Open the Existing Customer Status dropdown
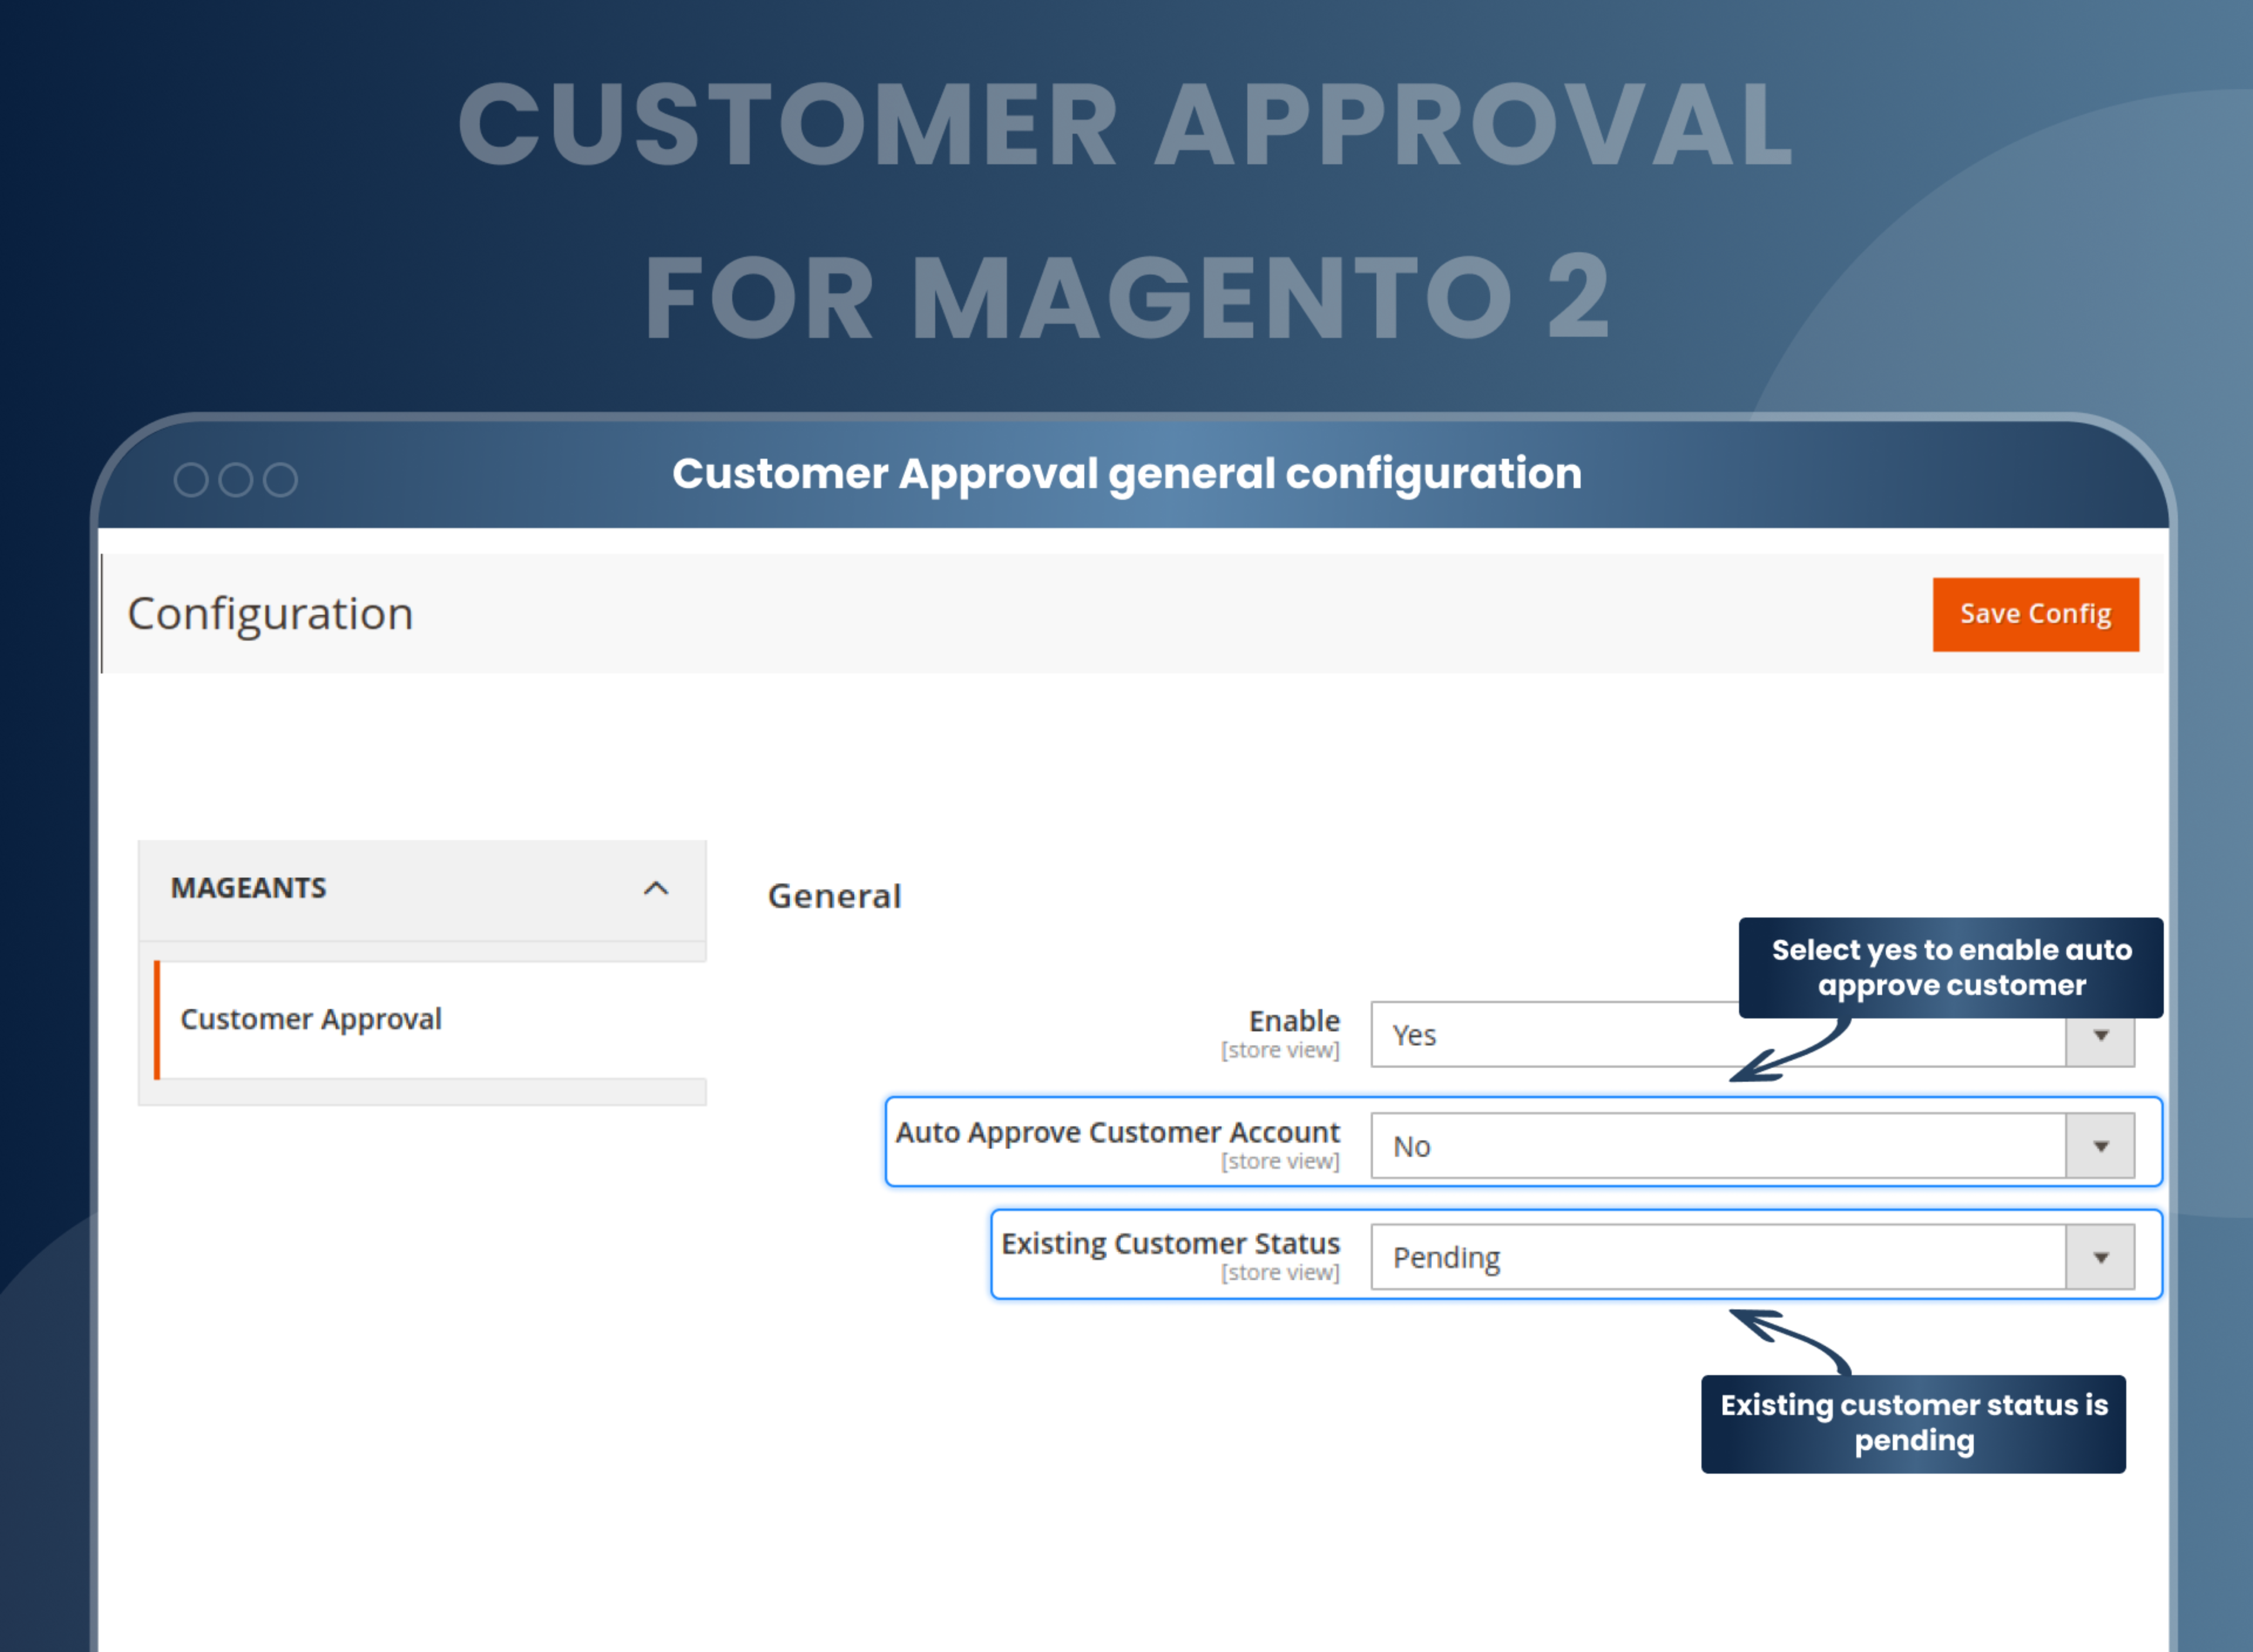 (x=2100, y=1257)
